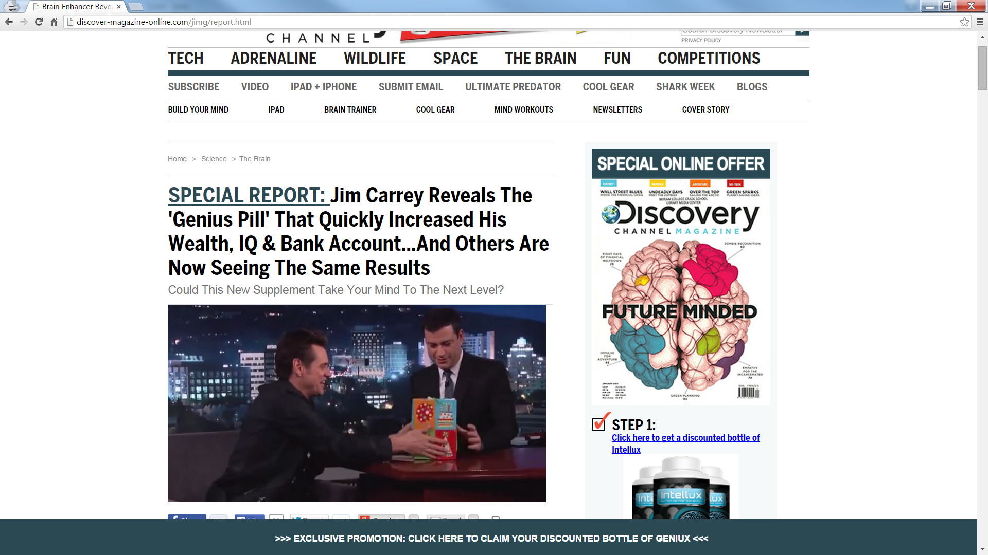Click the SPECIAL REPORT headline link
Image resolution: width=988 pixels, height=555 pixels.
(249, 195)
